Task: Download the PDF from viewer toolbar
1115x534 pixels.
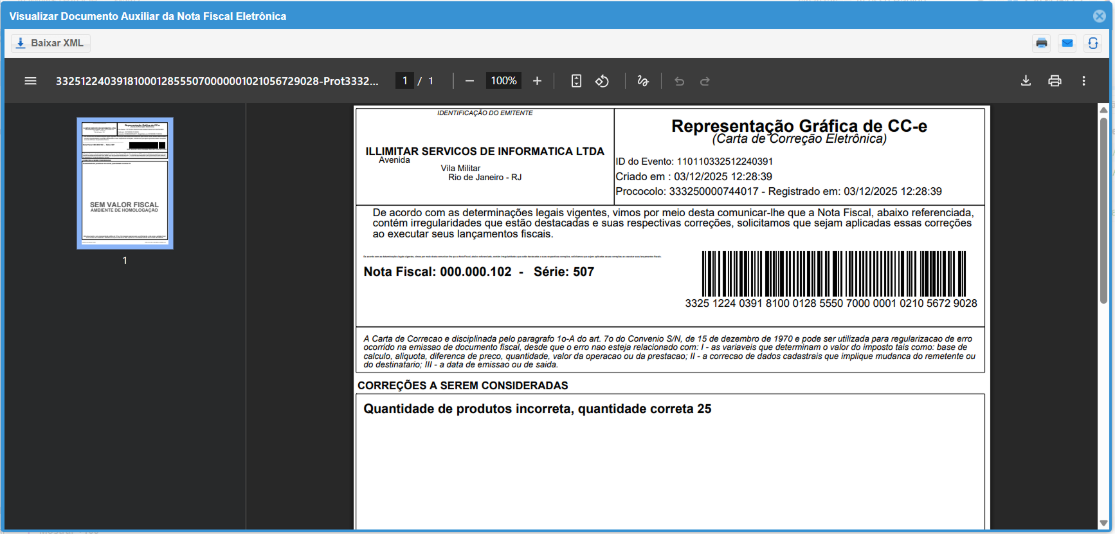Action: (1026, 81)
